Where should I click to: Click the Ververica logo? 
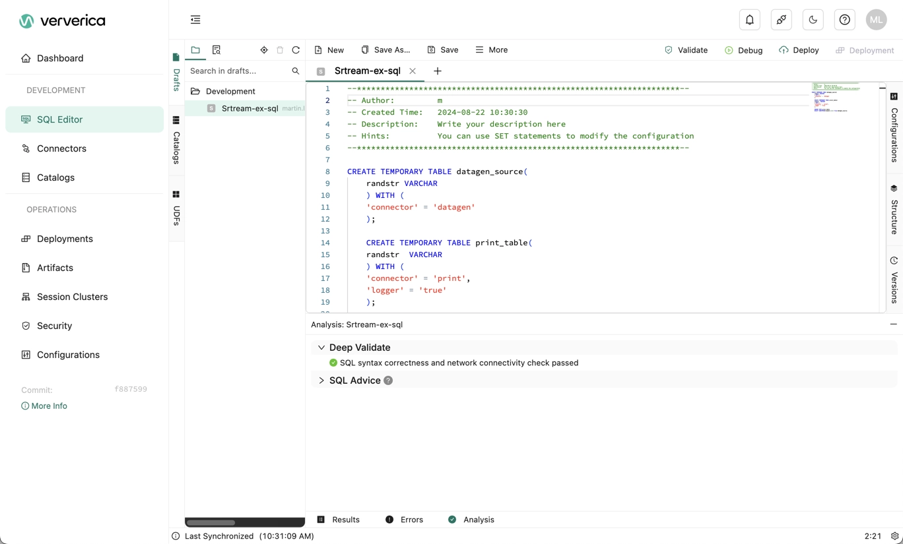point(62,20)
